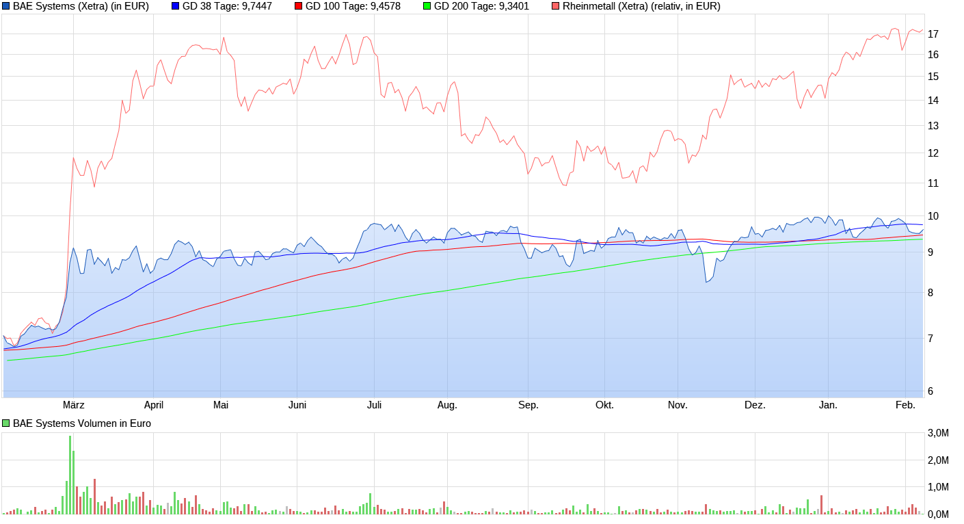The width and height of the screenshot is (964, 524).
Task: Click the tallest green volume bar in March
Action: click(x=70, y=475)
